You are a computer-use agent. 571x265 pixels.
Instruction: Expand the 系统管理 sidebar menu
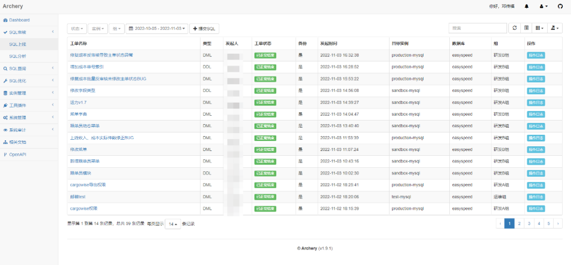click(x=29, y=118)
